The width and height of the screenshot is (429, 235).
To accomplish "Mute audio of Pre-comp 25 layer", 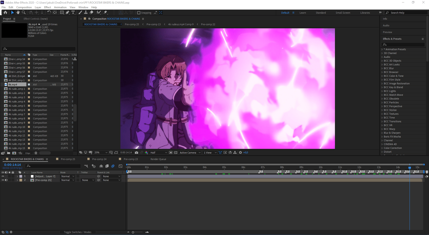I will pos(6,180).
